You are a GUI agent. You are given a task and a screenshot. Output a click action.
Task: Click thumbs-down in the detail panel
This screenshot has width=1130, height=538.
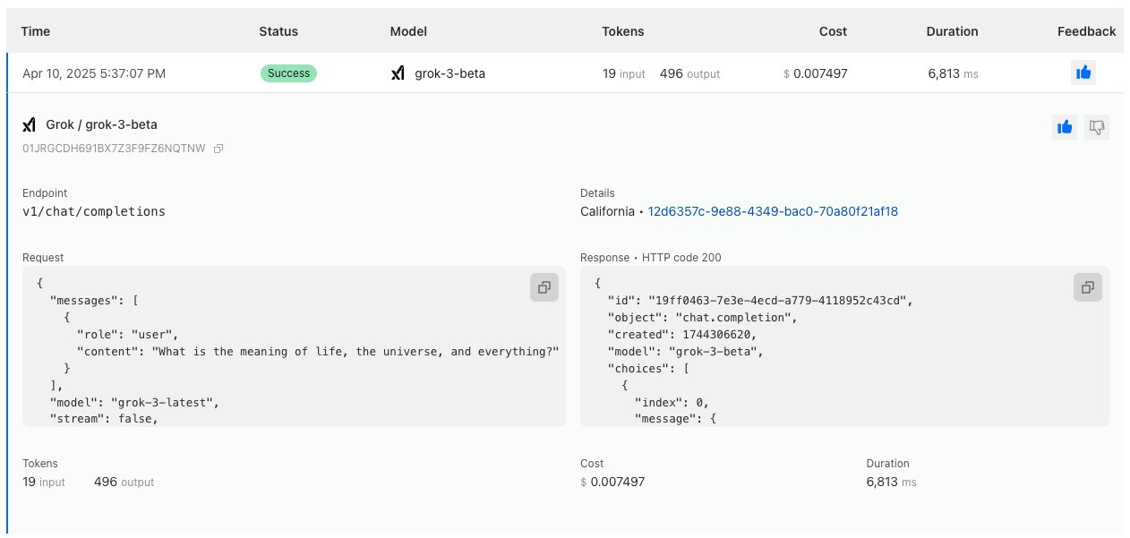[x=1096, y=128]
